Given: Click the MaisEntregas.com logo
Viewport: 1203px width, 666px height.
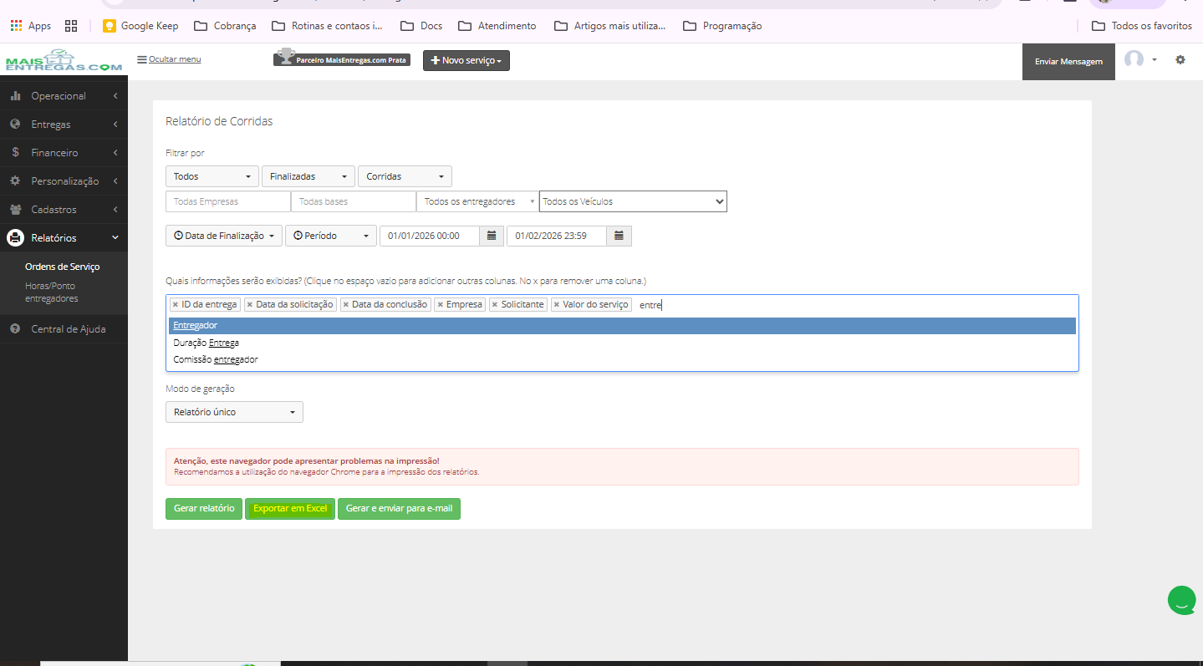Looking at the screenshot, I should [x=64, y=60].
